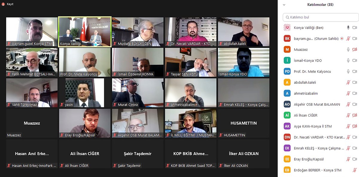
Task: Click the red Kayıt recording indicator icon
Action: (x=3, y=4)
